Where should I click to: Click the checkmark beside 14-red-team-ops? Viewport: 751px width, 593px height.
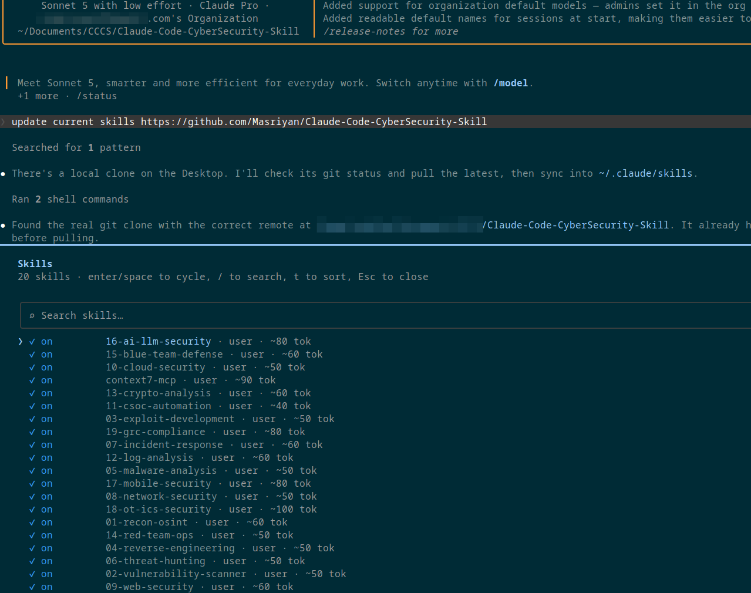pyautogui.click(x=32, y=535)
